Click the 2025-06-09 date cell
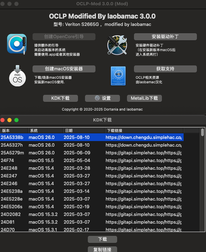The image size is (206, 252). 77,153
